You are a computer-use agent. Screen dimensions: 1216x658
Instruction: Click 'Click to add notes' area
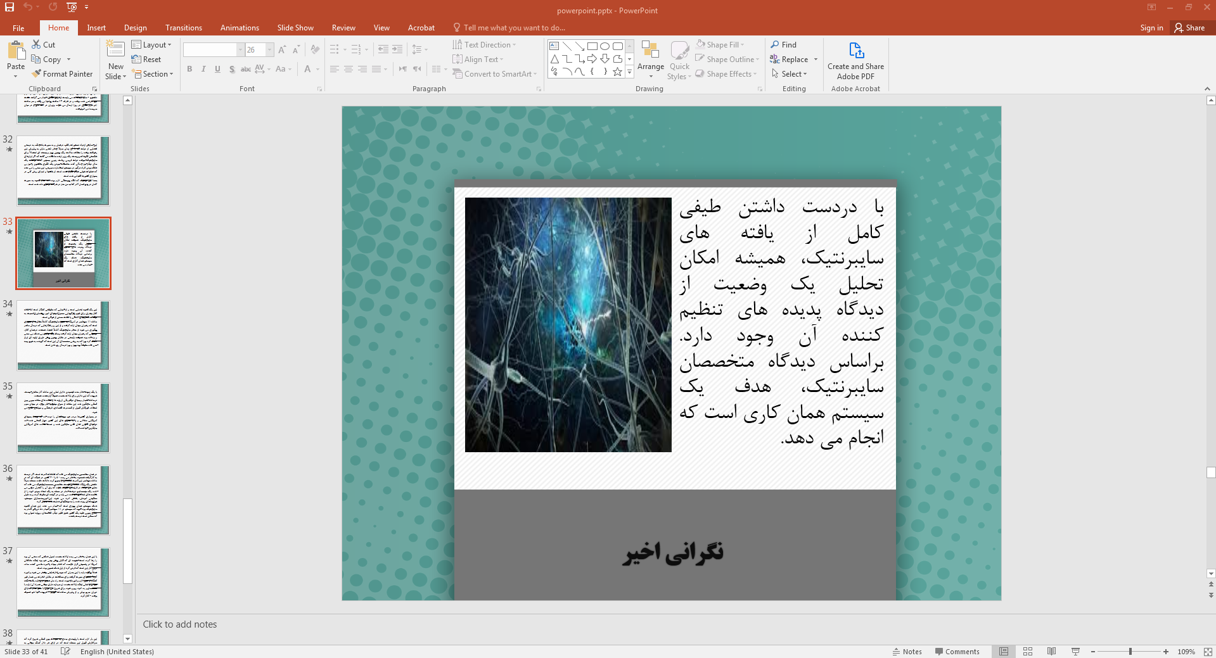(x=180, y=624)
